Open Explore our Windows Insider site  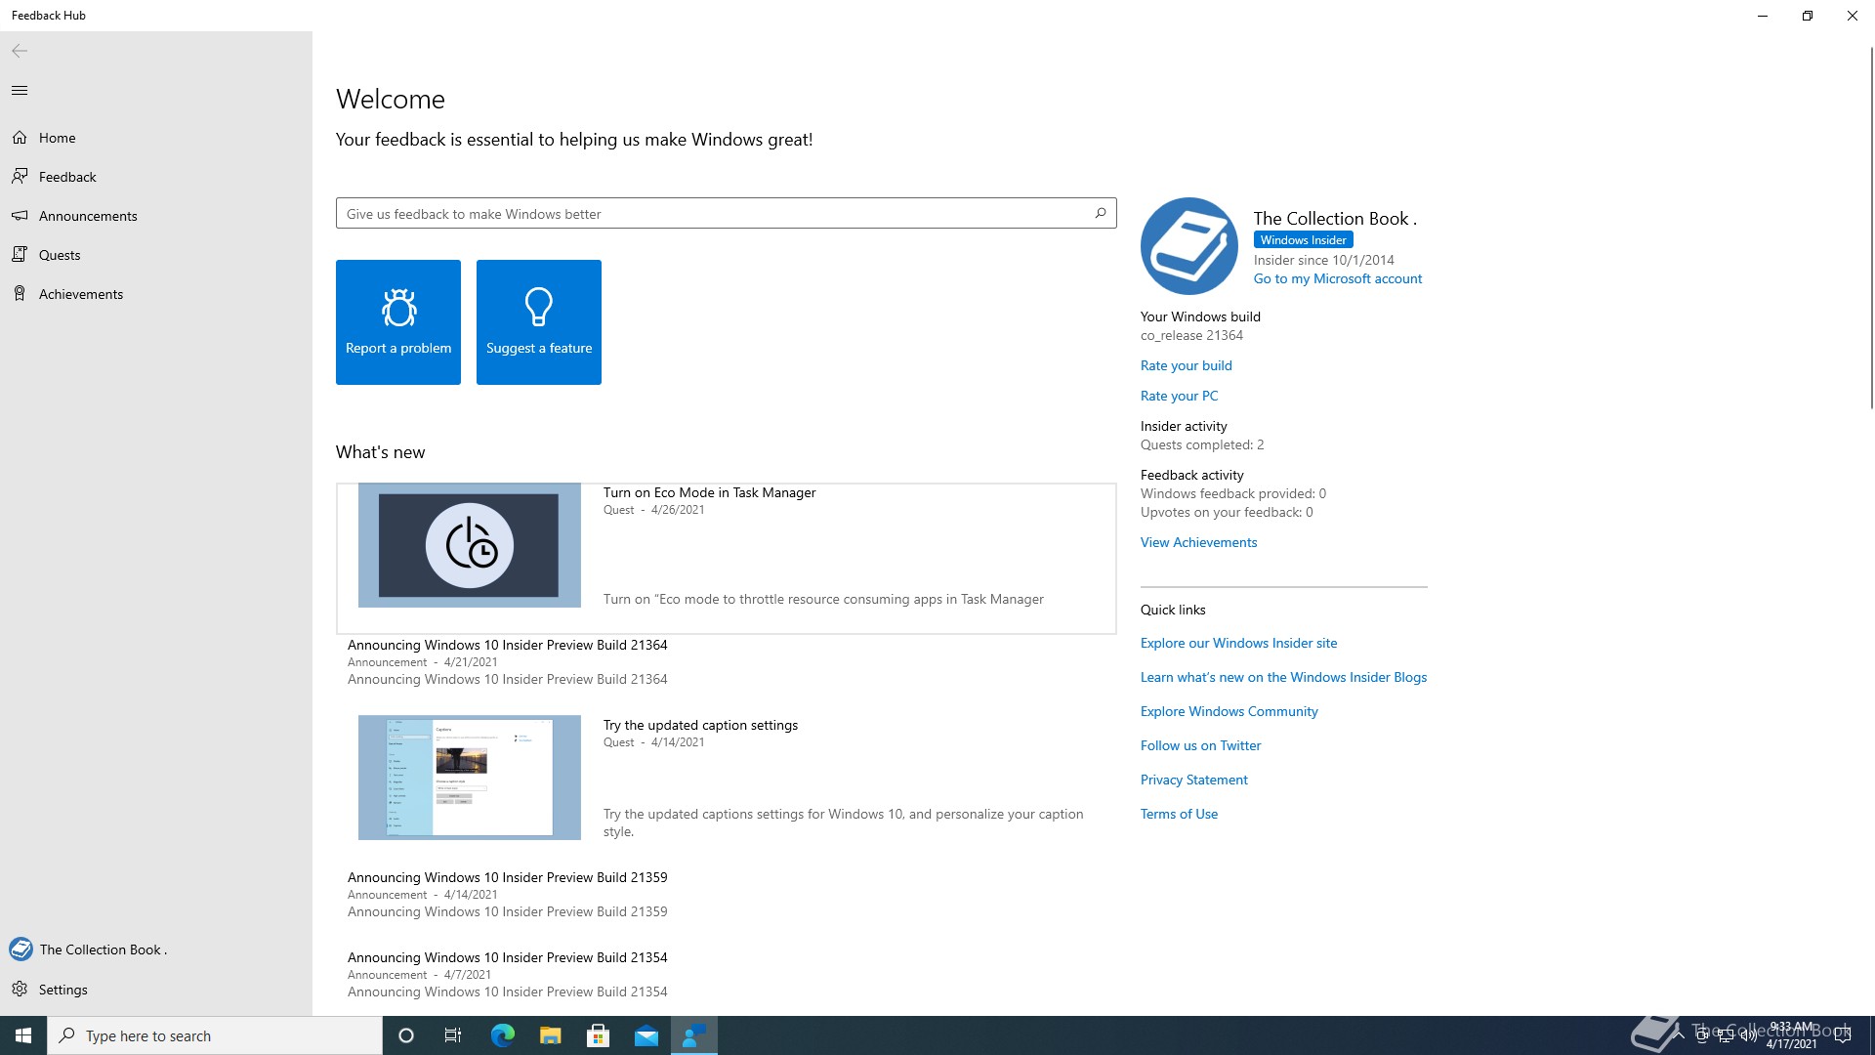click(x=1239, y=643)
